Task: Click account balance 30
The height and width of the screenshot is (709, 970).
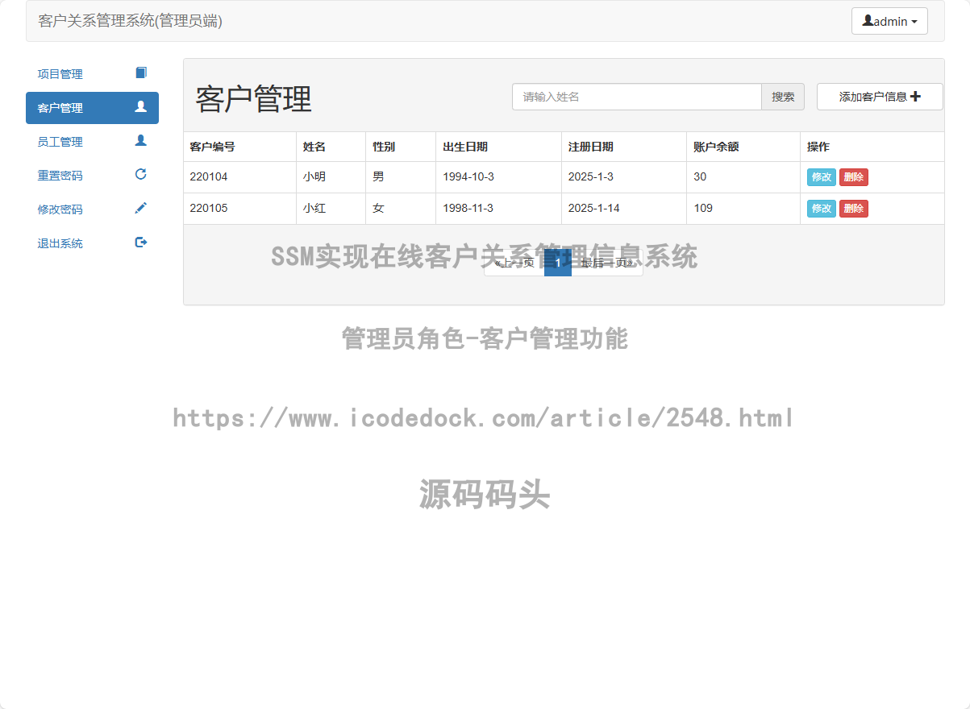Action: (x=700, y=176)
